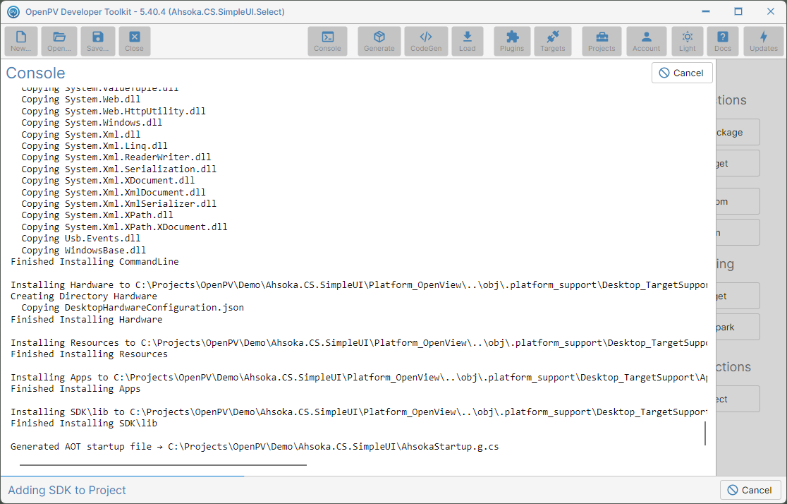Viewport: 787px width, 504px height.
Task: Click the 'Installing Resources to' path line
Action: click(359, 342)
